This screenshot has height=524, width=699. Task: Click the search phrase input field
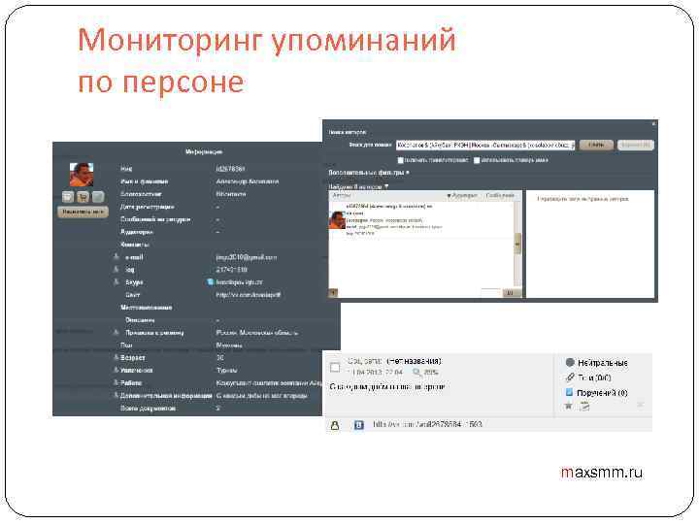(x=485, y=145)
